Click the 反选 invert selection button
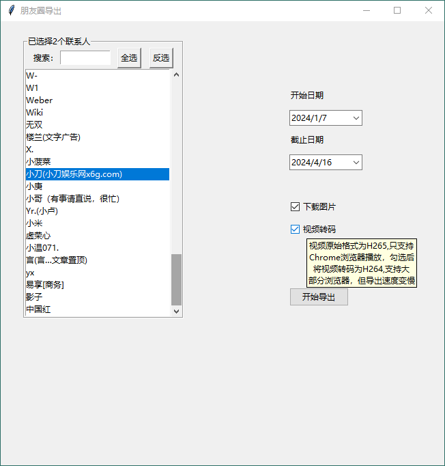The width and height of the screenshot is (445, 466). click(161, 58)
